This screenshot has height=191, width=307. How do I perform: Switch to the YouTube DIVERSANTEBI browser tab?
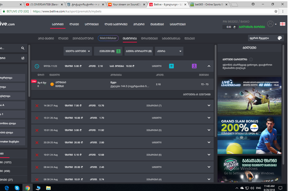pyautogui.click(x=44, y=4)
